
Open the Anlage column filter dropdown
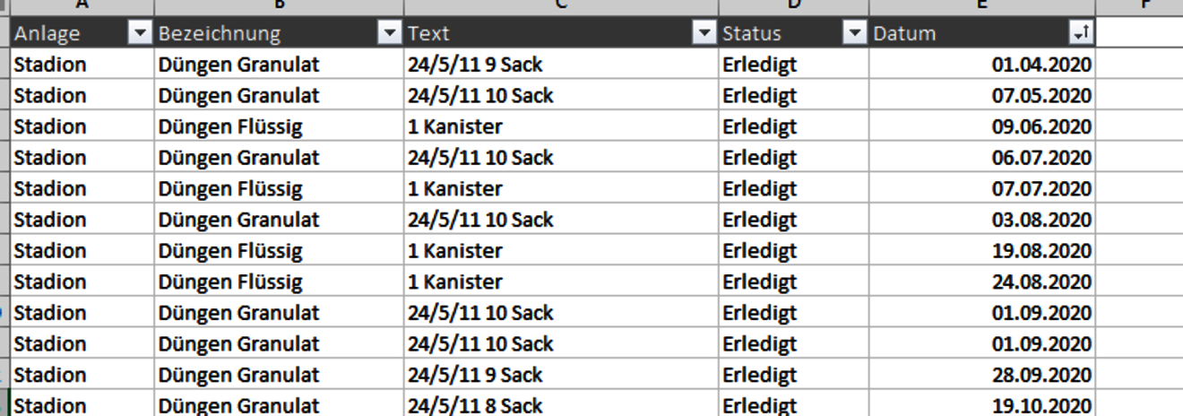point(140,34)
